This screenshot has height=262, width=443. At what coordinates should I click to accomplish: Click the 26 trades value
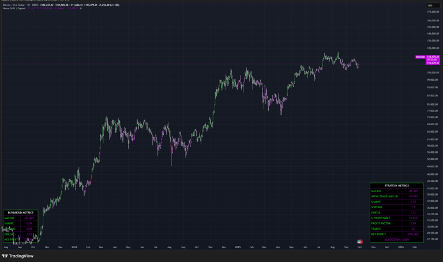[413, 229]
